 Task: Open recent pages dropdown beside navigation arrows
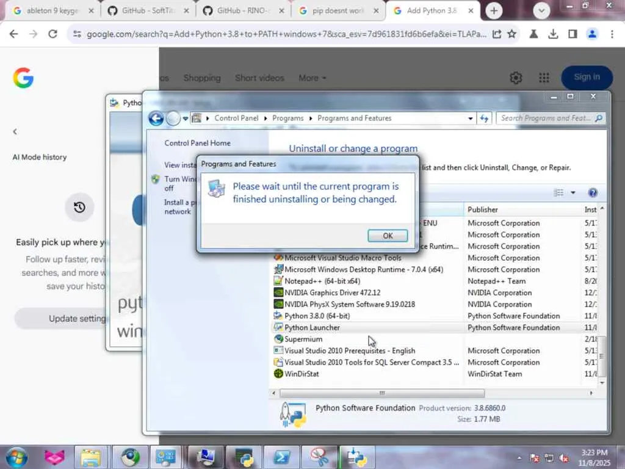point(186,118)
